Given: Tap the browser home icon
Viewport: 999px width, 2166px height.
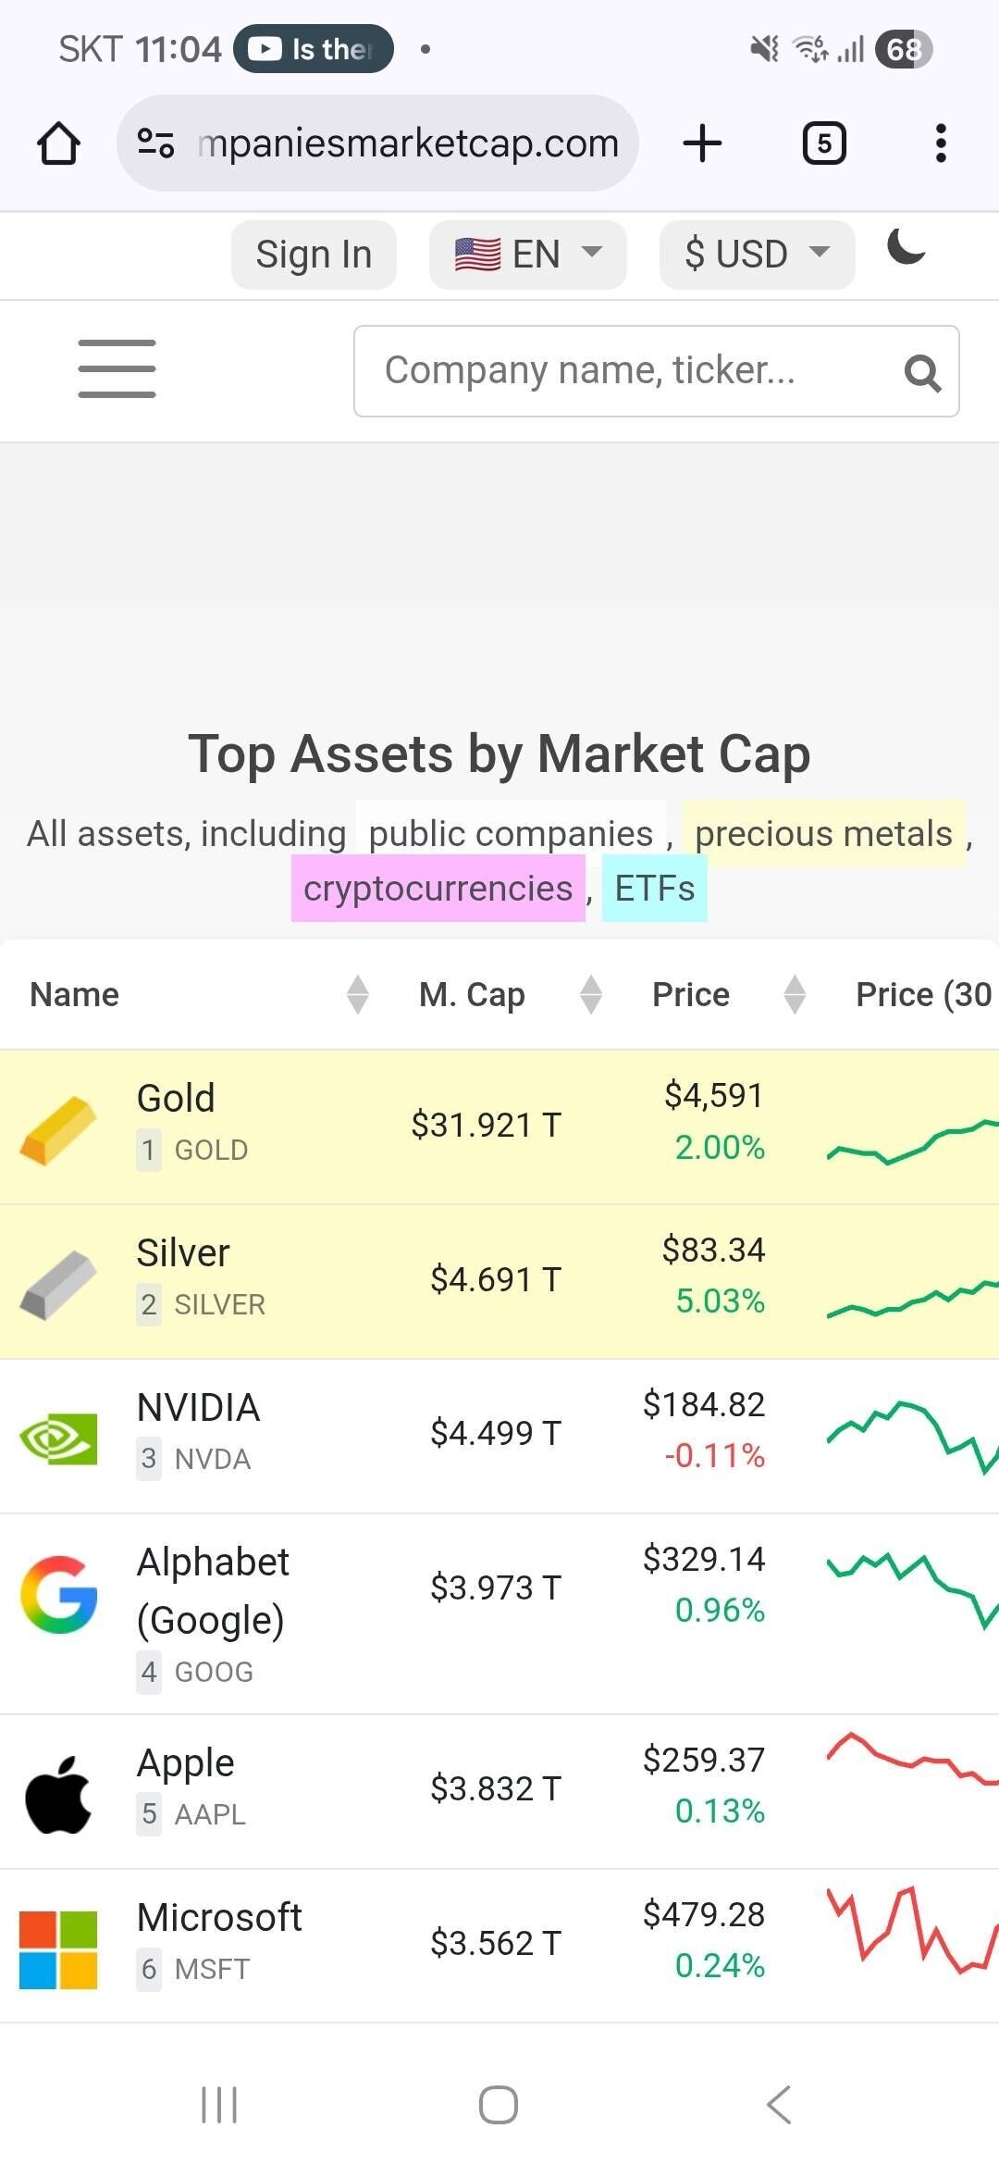Looking at the screenshot, I should click(58, 143).
